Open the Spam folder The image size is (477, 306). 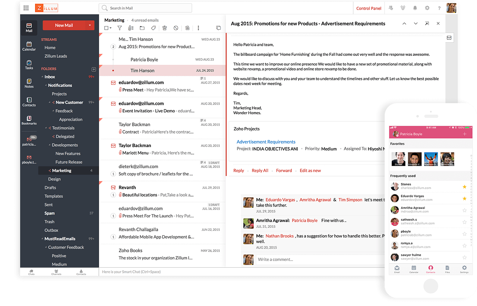[x=50, y=213]
